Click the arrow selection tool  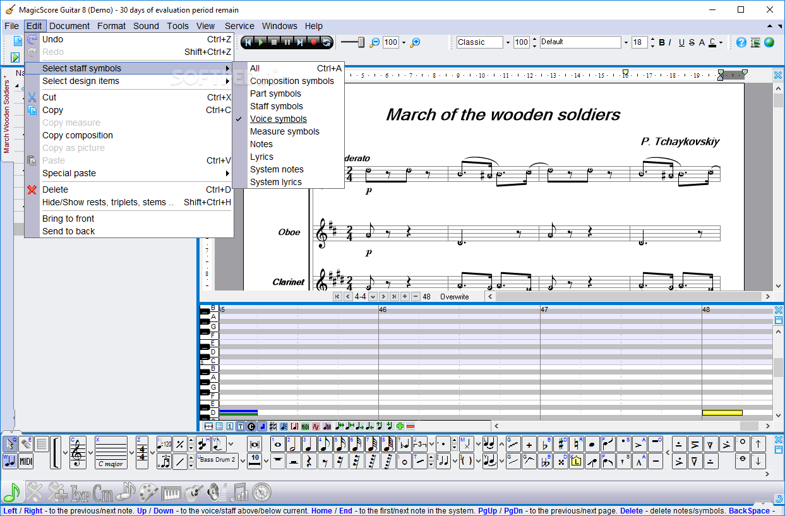pyautogui.click(x=10, y=444)
